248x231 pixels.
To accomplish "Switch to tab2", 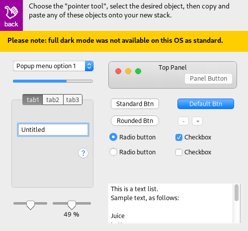I will click(53, 100).
